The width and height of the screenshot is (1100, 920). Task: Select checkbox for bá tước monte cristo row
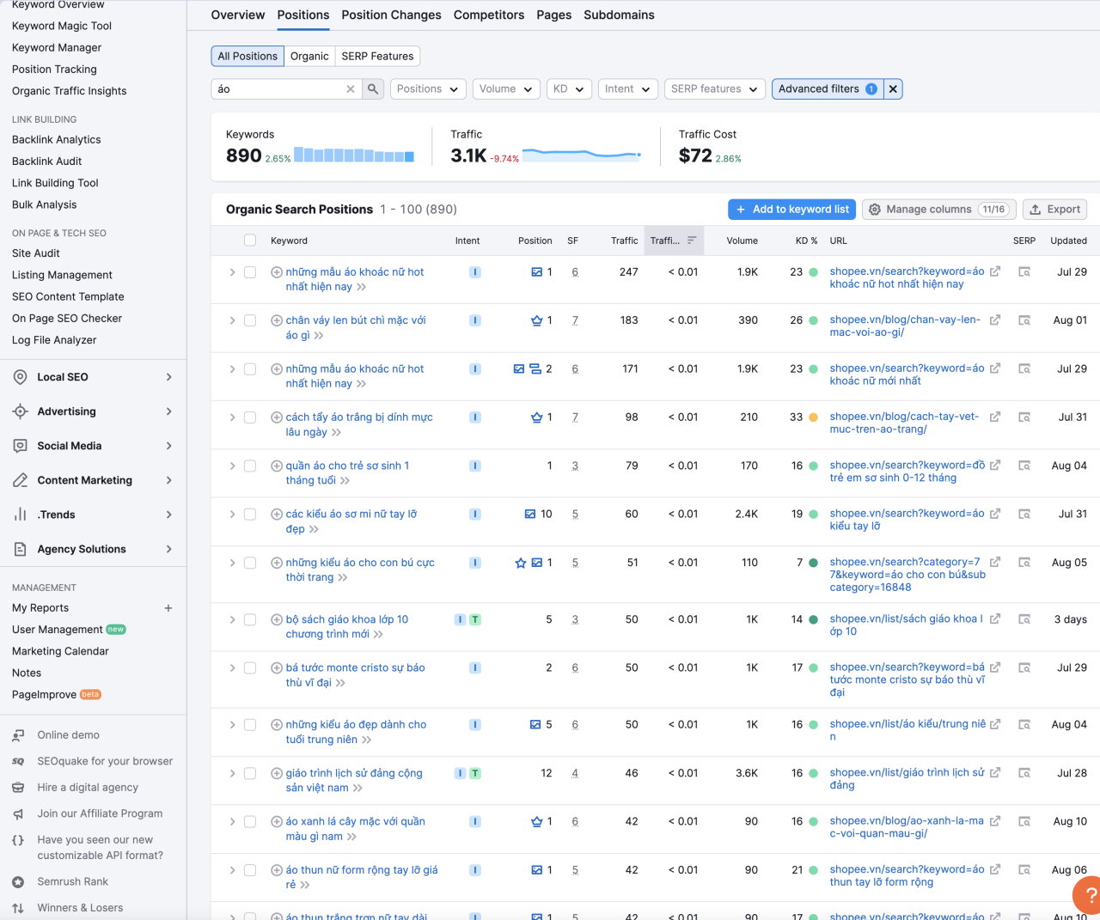(250, 668)
